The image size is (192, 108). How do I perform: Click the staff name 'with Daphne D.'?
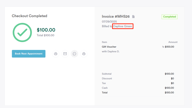111,51
